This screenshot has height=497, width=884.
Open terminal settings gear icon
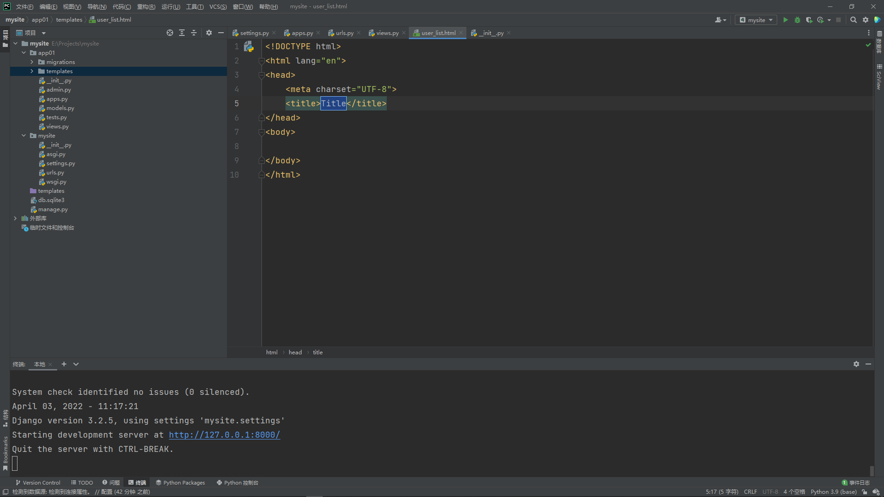click(856, 364)
